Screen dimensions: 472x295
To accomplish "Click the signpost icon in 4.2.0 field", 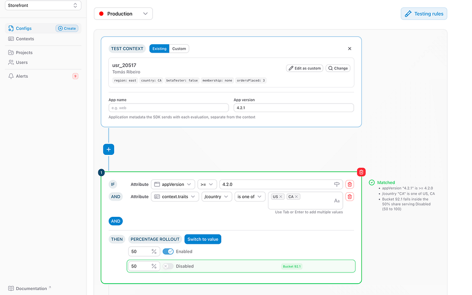I will click(x=337, y=184).
